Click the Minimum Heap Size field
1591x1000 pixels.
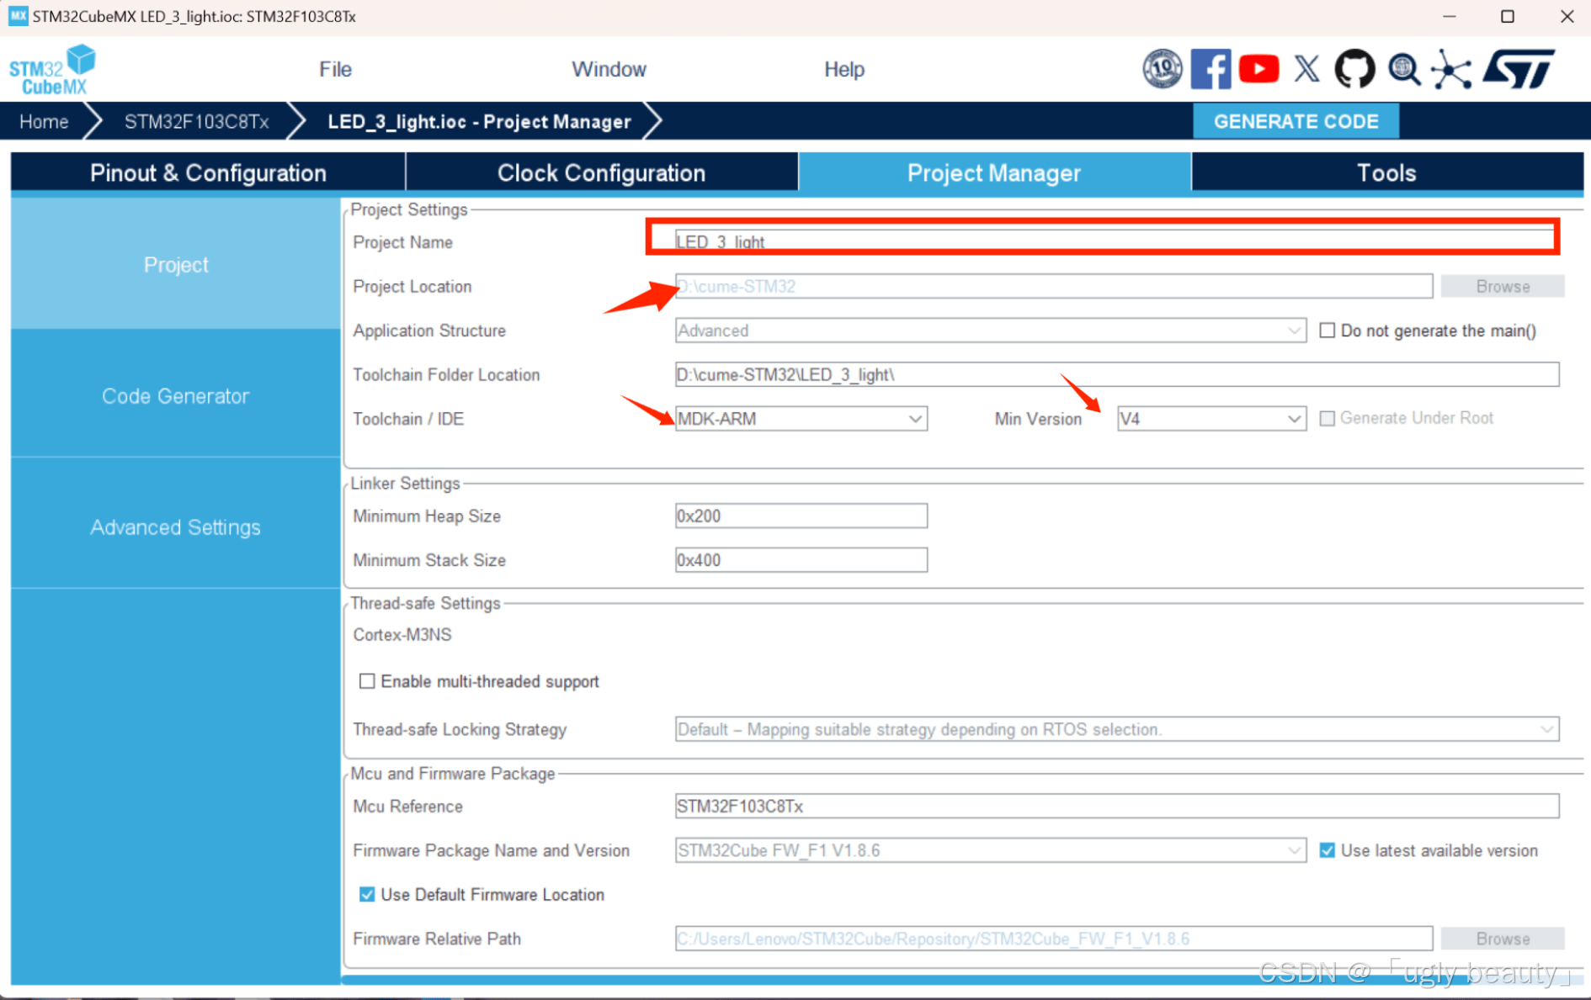point(801,516)
